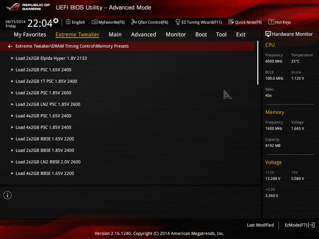The width and height of the screenshot is (319, 239).
Task: Open the Tool tab
Action: (x=221, y=35)
